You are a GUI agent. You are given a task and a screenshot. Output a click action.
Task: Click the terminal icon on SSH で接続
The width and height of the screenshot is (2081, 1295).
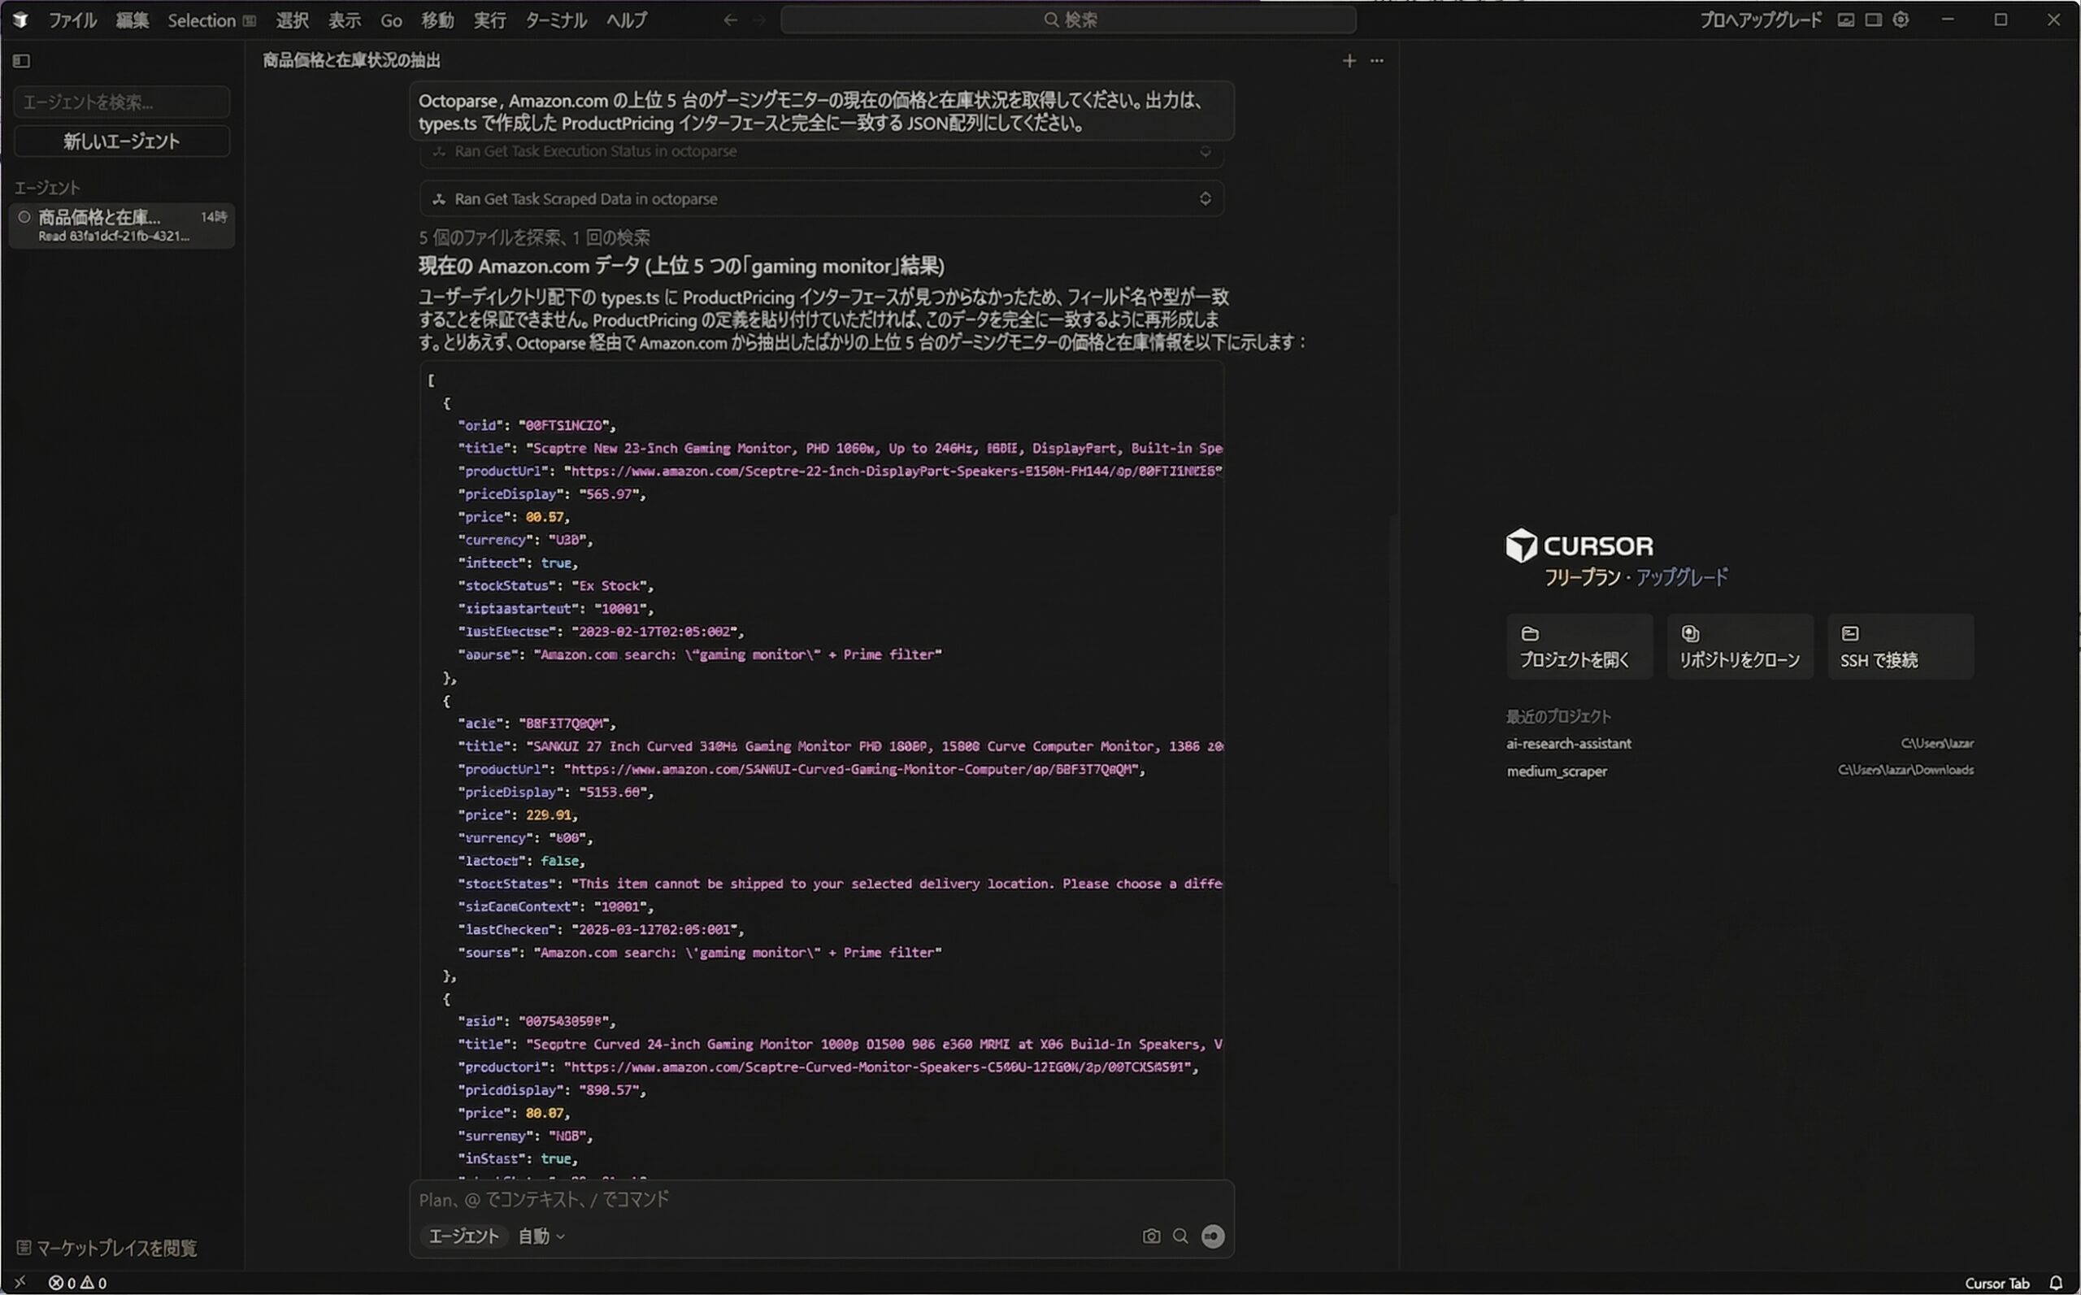click(x=1850, y=634)
